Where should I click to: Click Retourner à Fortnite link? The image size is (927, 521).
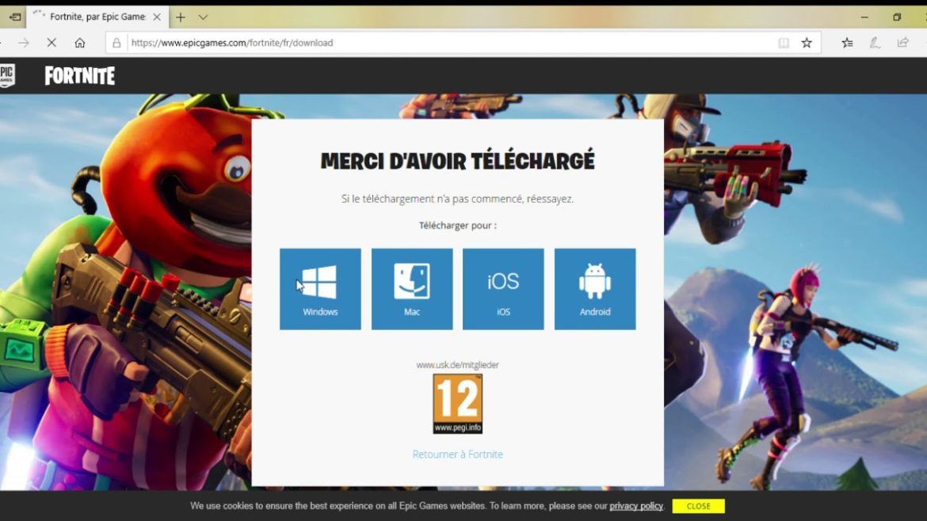[x=457, y=454]
